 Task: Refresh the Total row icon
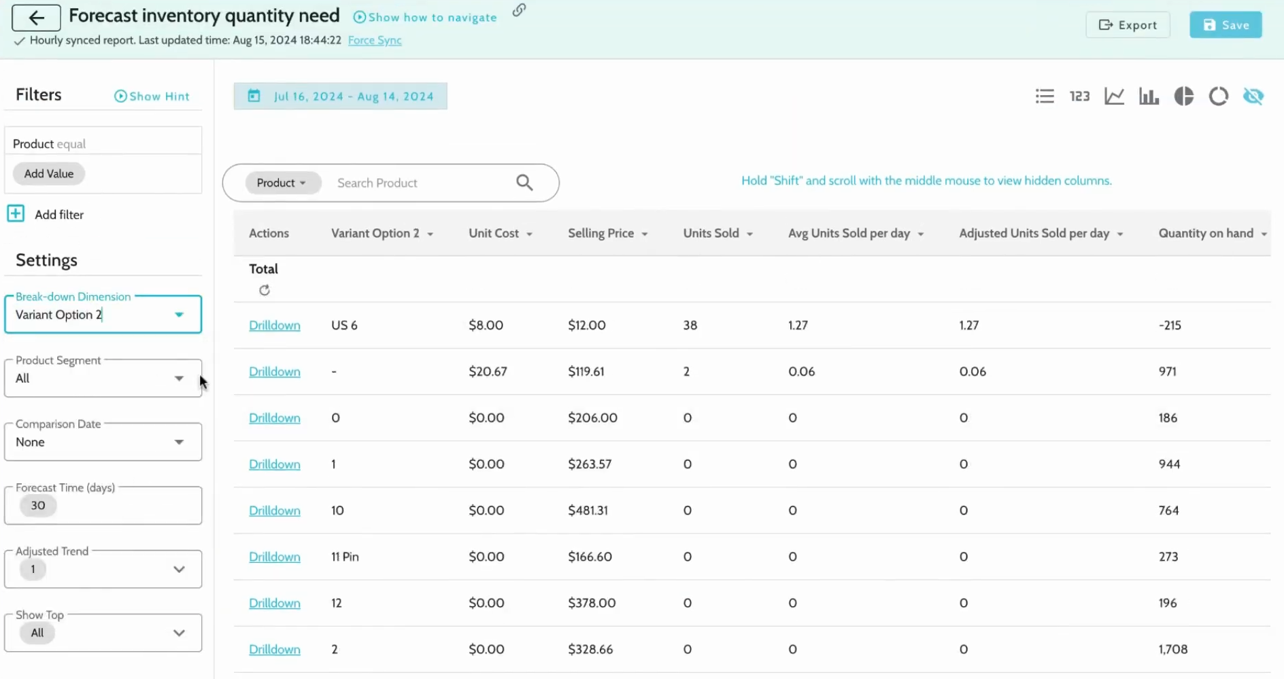(x=265, y=290)
